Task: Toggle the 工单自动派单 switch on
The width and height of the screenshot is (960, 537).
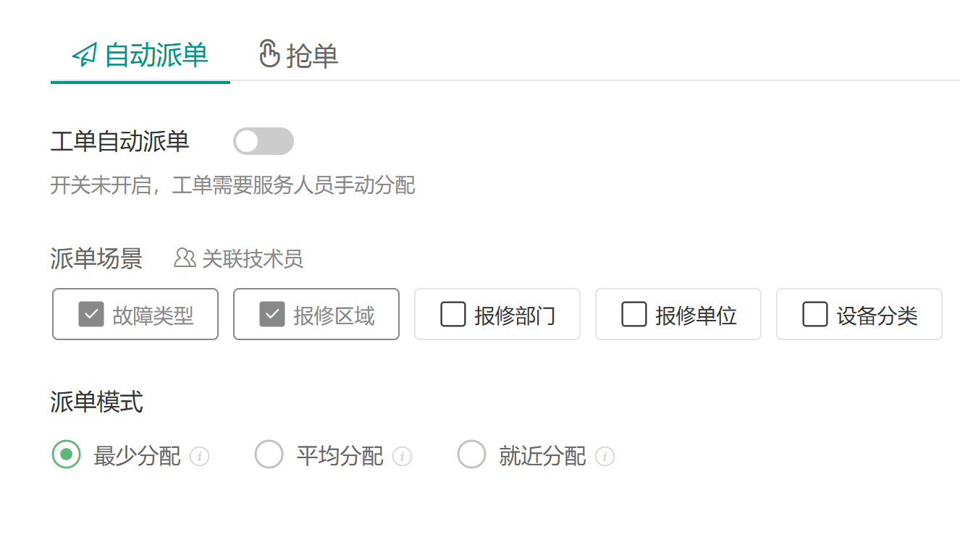Action: pos(264,142)
